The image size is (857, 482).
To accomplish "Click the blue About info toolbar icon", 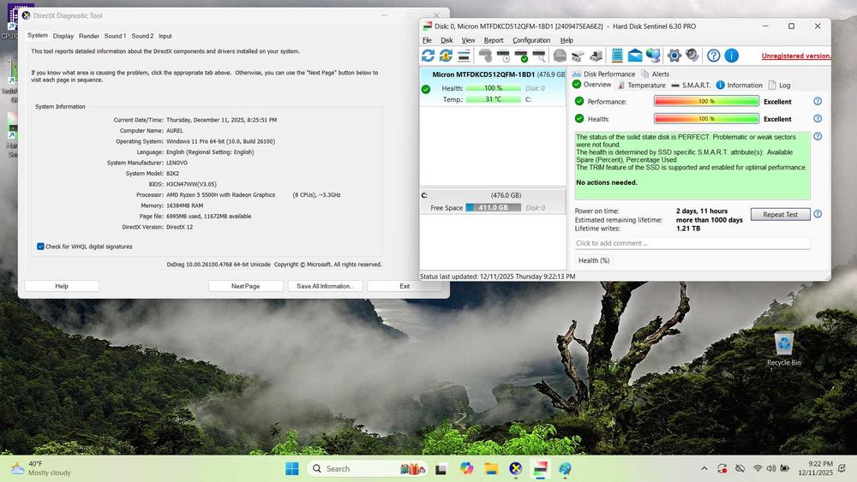I will click(731, 56).
